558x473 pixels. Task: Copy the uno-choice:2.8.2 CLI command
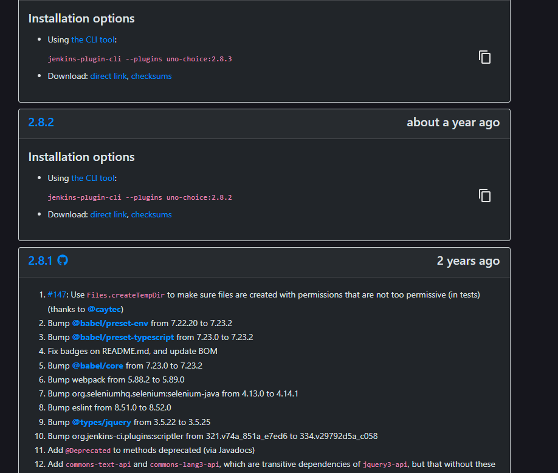(x=484, y=196)
